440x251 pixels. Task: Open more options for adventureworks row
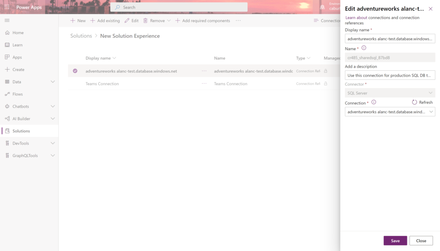(204, 71)
